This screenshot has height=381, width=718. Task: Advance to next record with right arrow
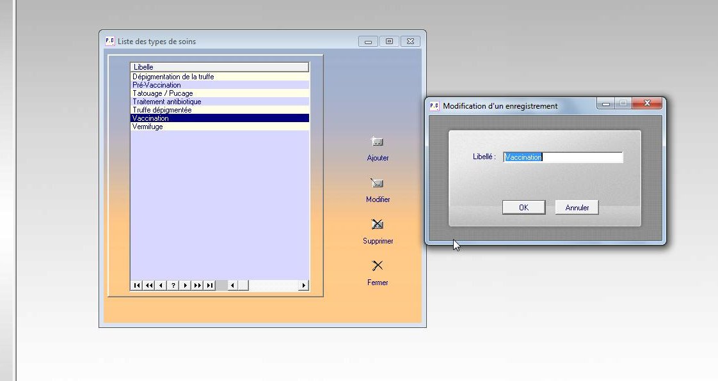click(186, 286)
